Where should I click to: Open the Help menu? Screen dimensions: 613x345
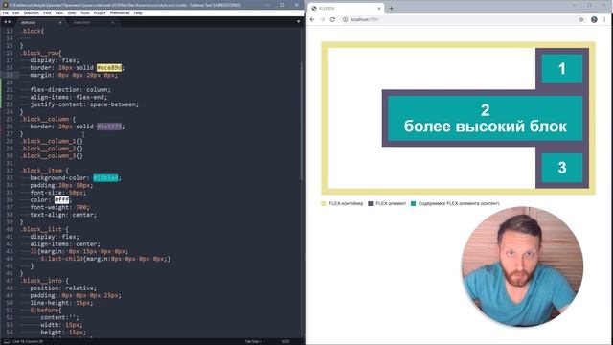138,12
